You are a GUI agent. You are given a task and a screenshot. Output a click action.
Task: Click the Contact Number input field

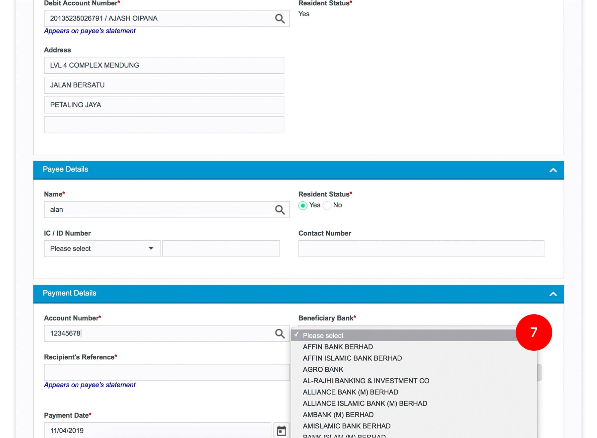(421, 249)
